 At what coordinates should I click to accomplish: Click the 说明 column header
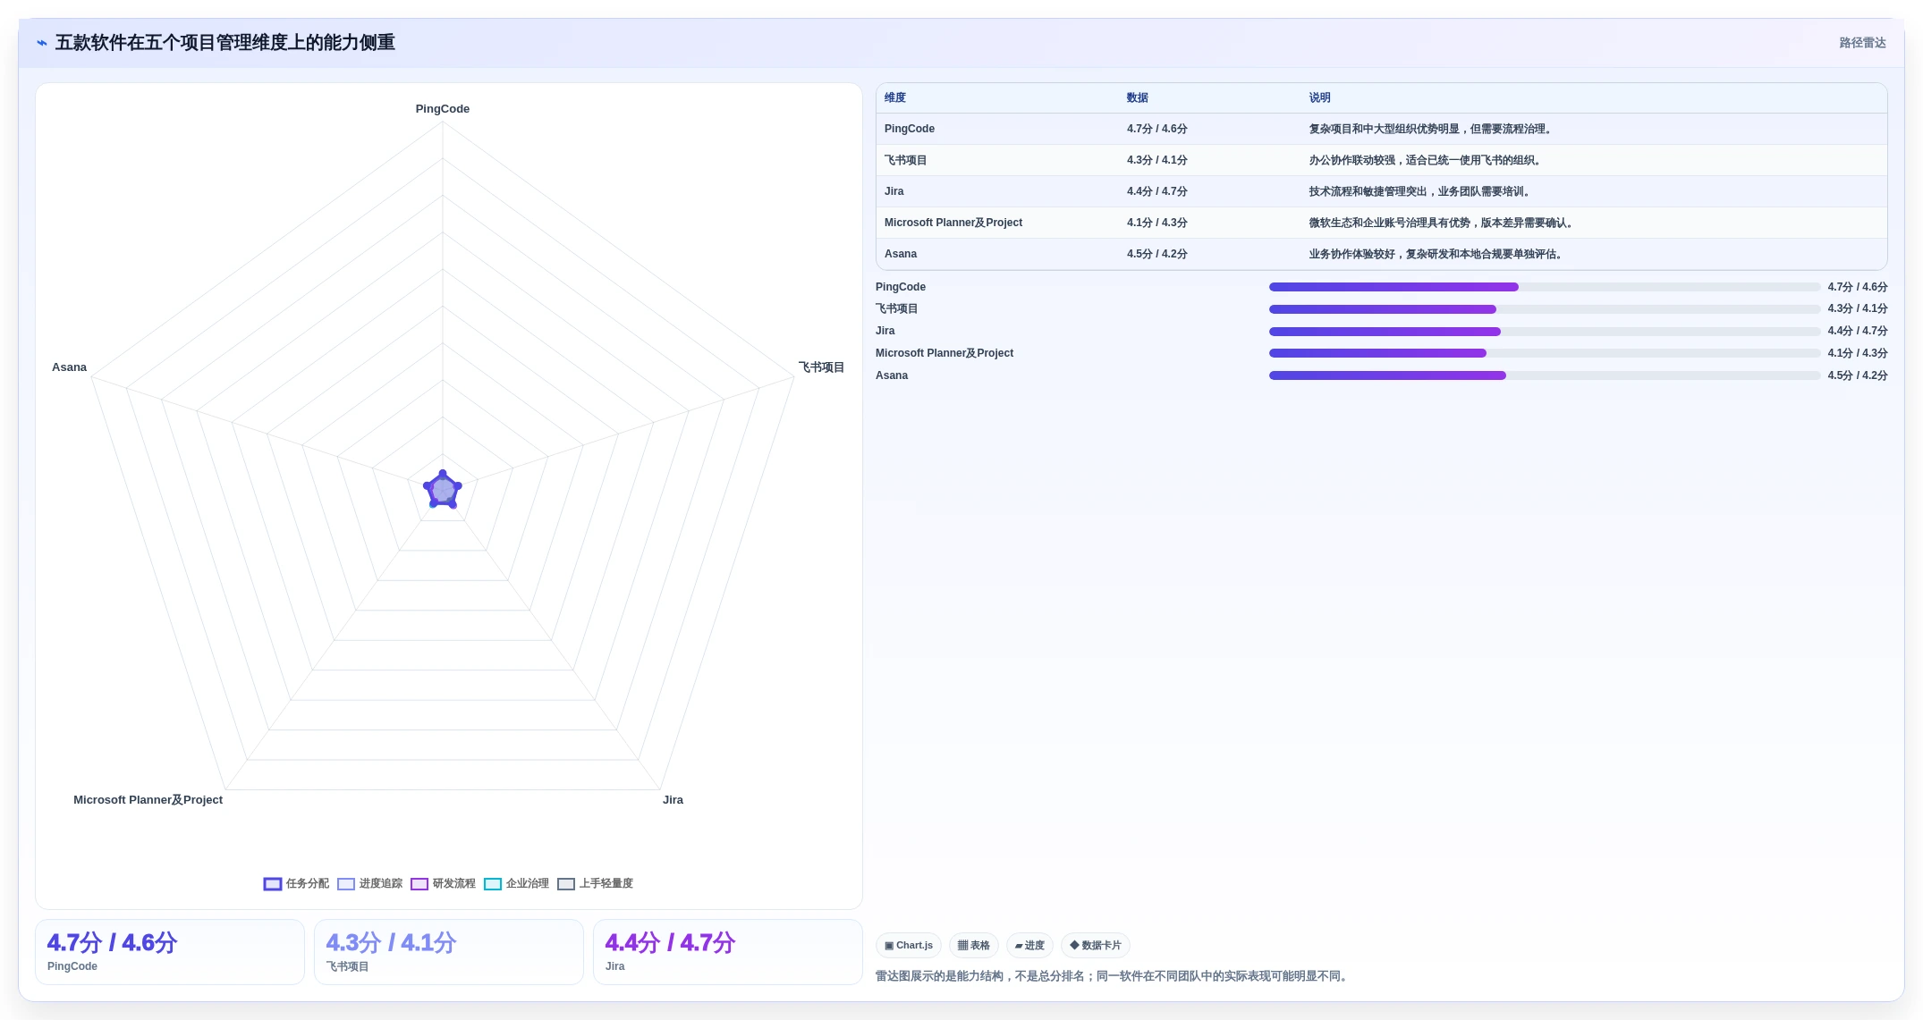[1320, 97]
